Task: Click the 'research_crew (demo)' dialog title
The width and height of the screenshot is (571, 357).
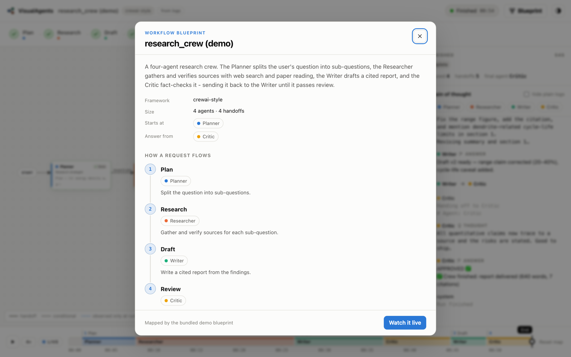Action: click(189, 44)
